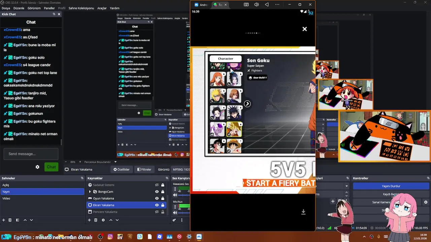
Task: Open the OBS Studio taskbar icon
Action: (100, 237)
